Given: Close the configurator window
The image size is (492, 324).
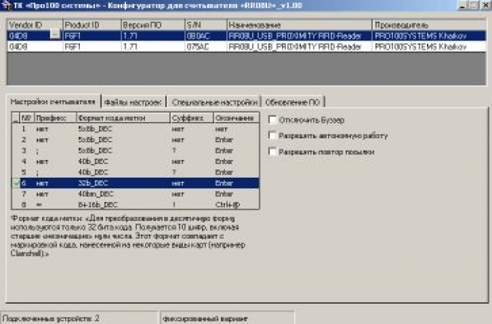Looking at the screenshot, I should pos(485,5).
